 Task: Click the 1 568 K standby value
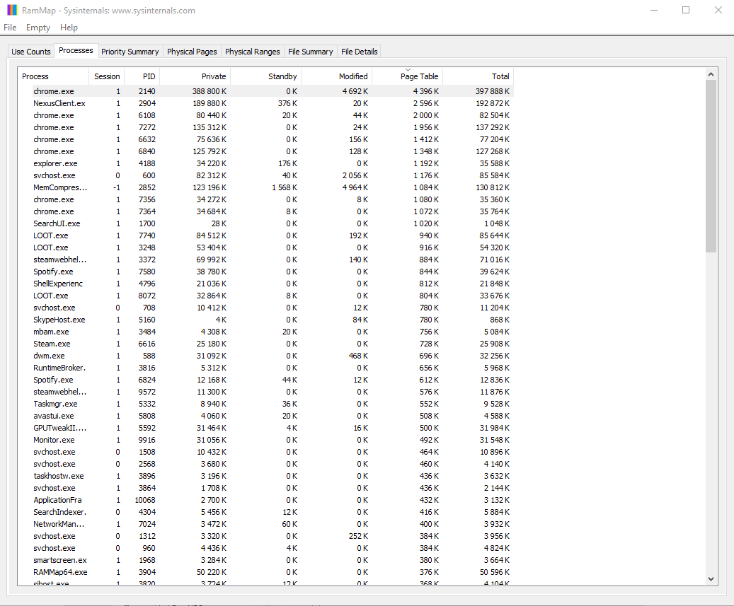coord(285,187)
